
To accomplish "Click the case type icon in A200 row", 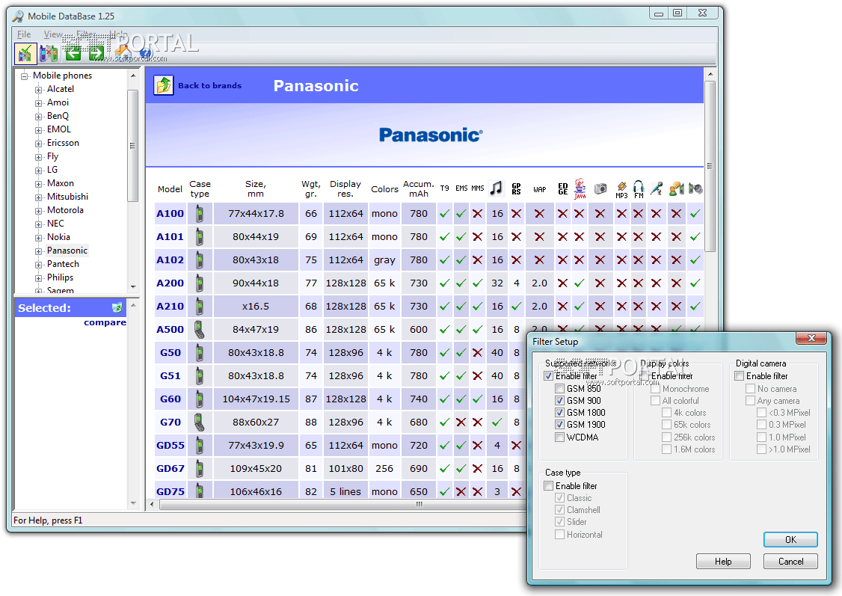I will pos(200,283).
